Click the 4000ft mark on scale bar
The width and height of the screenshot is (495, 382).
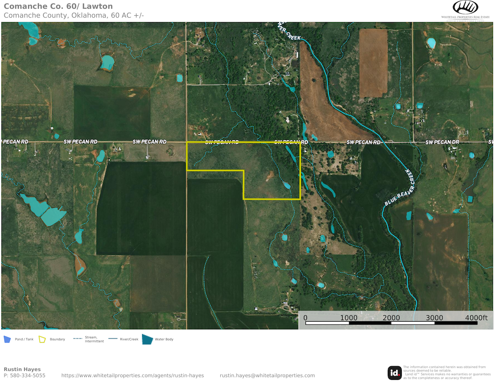(478, 317)
